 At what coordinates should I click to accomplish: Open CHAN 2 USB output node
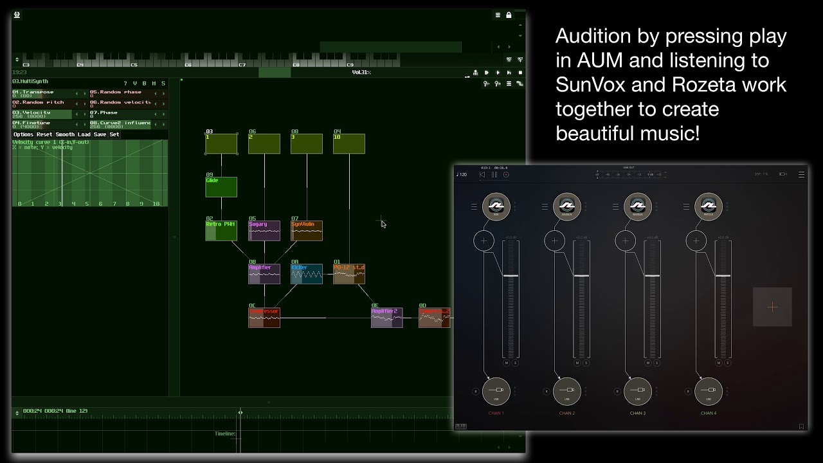tap(567, 391)
